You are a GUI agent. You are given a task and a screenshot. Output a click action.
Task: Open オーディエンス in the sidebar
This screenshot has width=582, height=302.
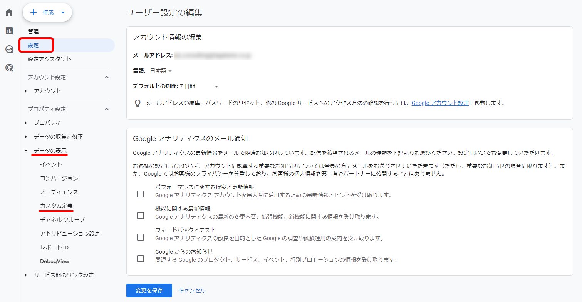point(59,192)
